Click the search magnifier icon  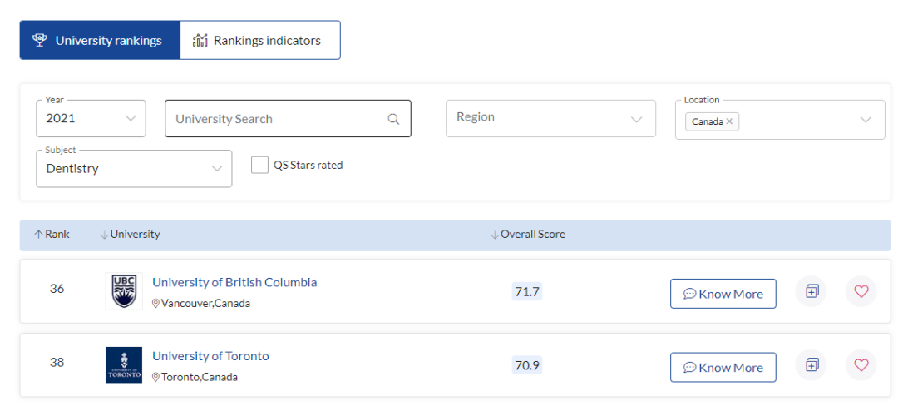(x=393, y=119)
